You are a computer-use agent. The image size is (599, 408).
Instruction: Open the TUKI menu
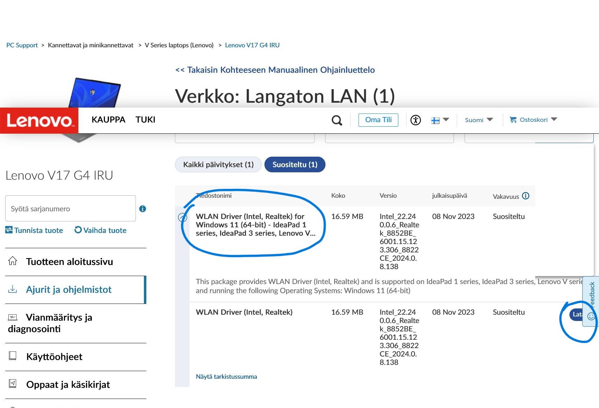click(145, 120)
